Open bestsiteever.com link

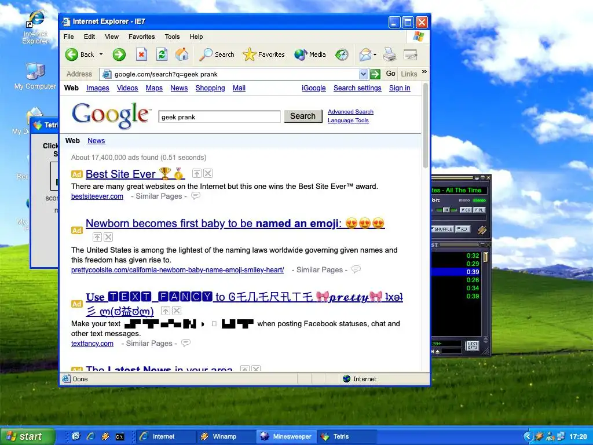pos(97,196)
